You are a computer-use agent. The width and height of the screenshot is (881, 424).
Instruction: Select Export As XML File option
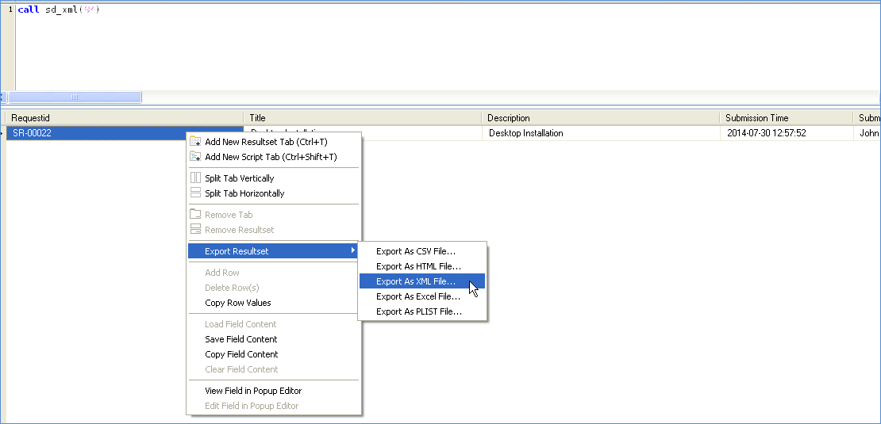(416, 281)
